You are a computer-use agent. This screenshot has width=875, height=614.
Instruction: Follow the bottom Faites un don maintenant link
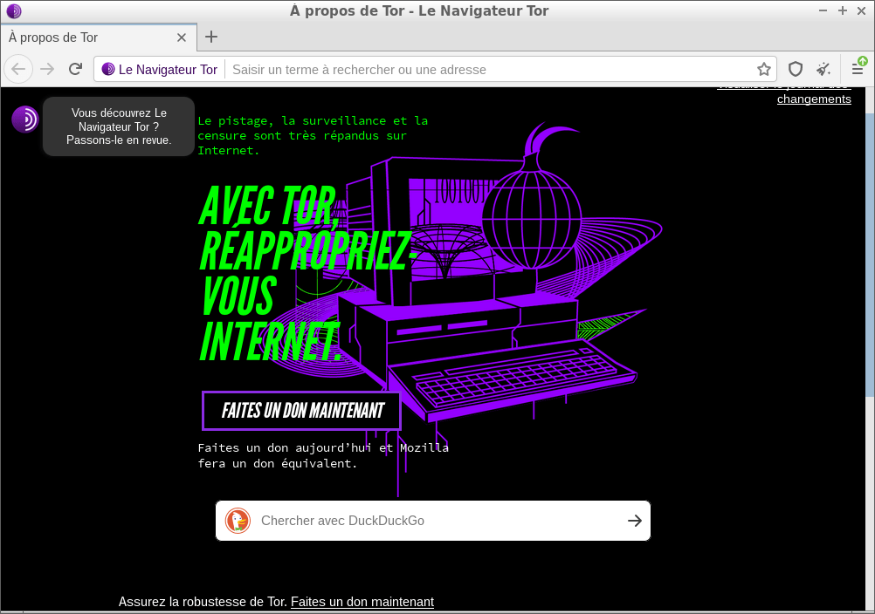point(362,602)
